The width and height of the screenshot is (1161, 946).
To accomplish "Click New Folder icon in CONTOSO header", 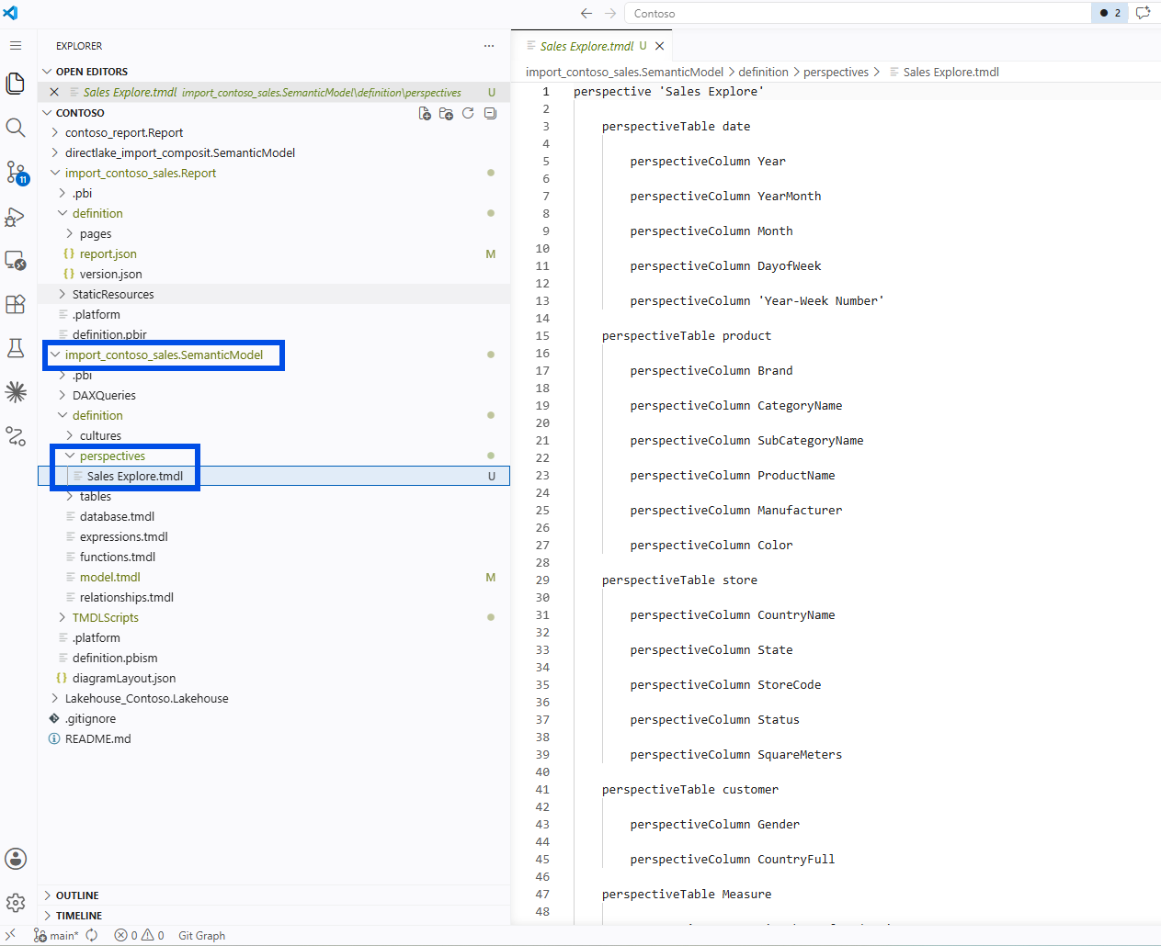I will (446, 113).
